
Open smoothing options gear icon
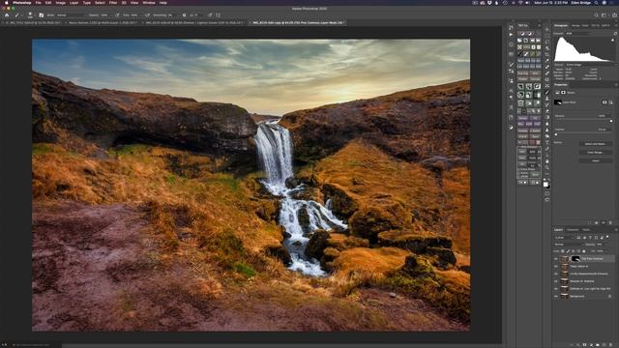184,15
